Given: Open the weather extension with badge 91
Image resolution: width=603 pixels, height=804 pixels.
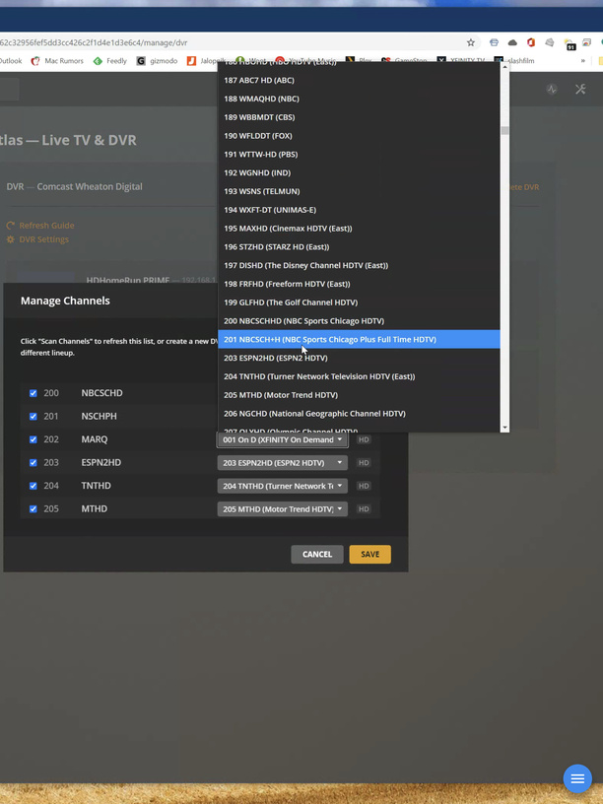Looking at the screenshot, I should [x=569, y=44].
